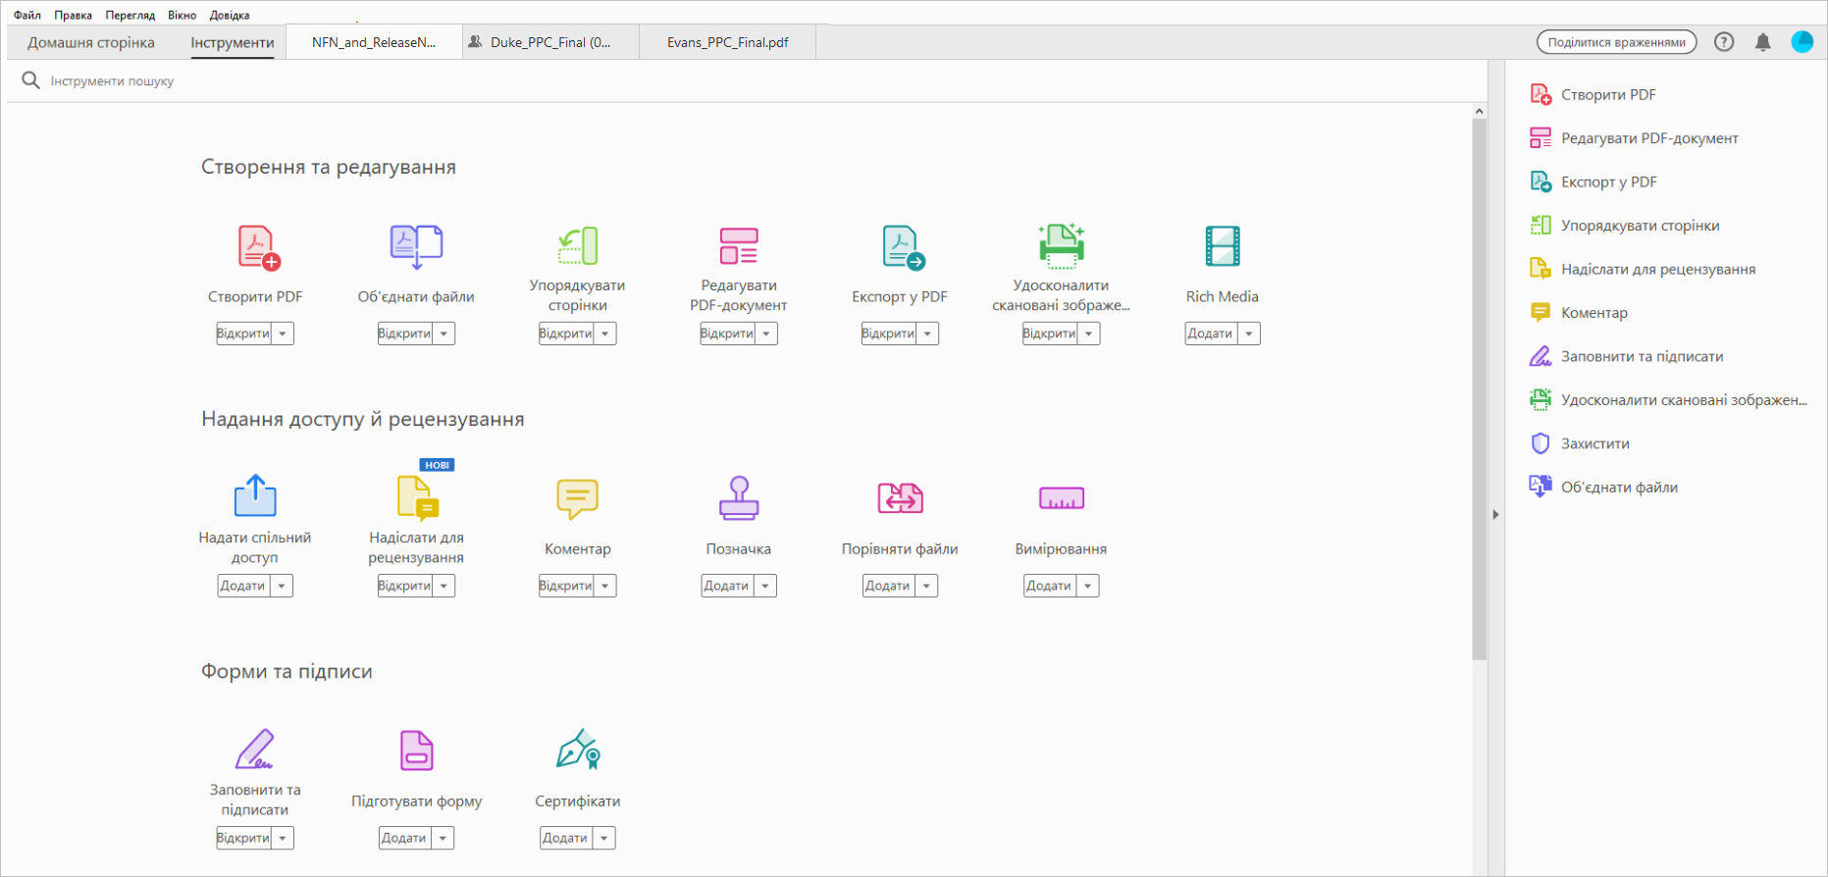Image resolution: width=1828 pixels, height=877 pixels.
Task: Expand the dropdown arrow under Об'єднати файли
Action: (444, 334)
